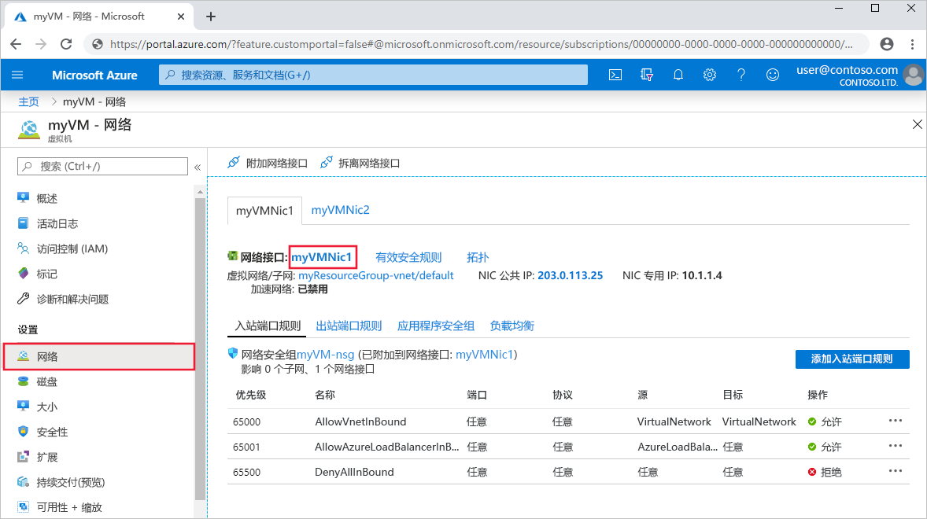
Task: Select 磁盘 in the settings sidebar
Action: pos(47,381)
